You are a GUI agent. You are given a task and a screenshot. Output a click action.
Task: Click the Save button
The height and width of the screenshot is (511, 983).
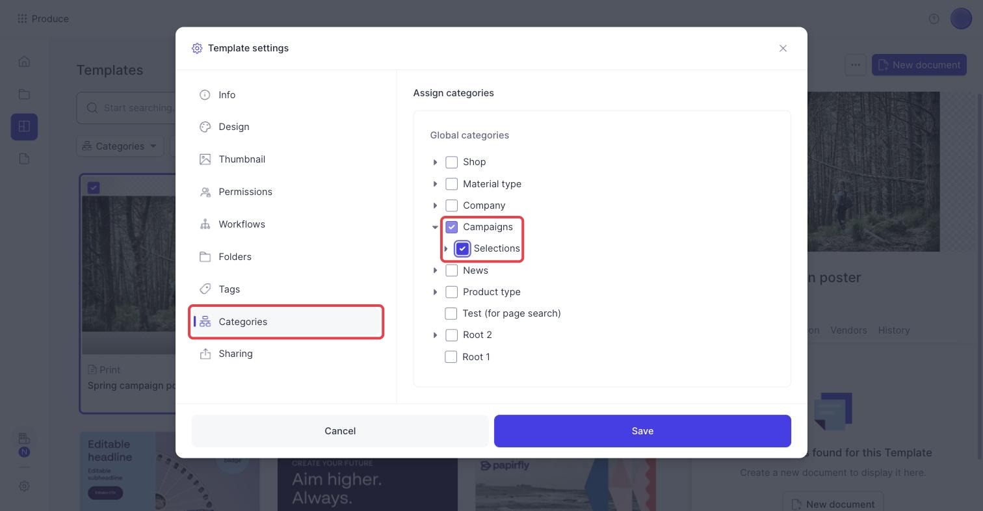(642, 431)
